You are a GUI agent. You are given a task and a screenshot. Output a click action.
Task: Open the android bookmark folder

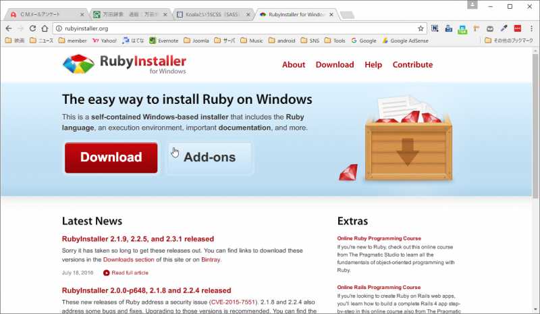pos(281,41)
